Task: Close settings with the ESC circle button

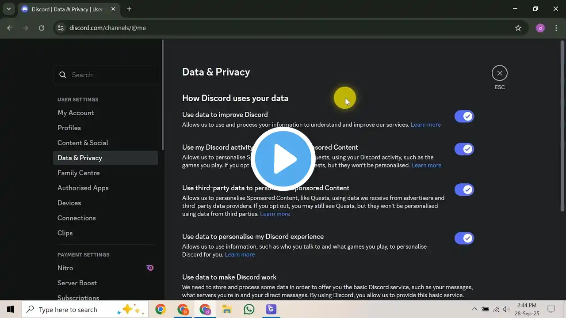Action: 499,73
